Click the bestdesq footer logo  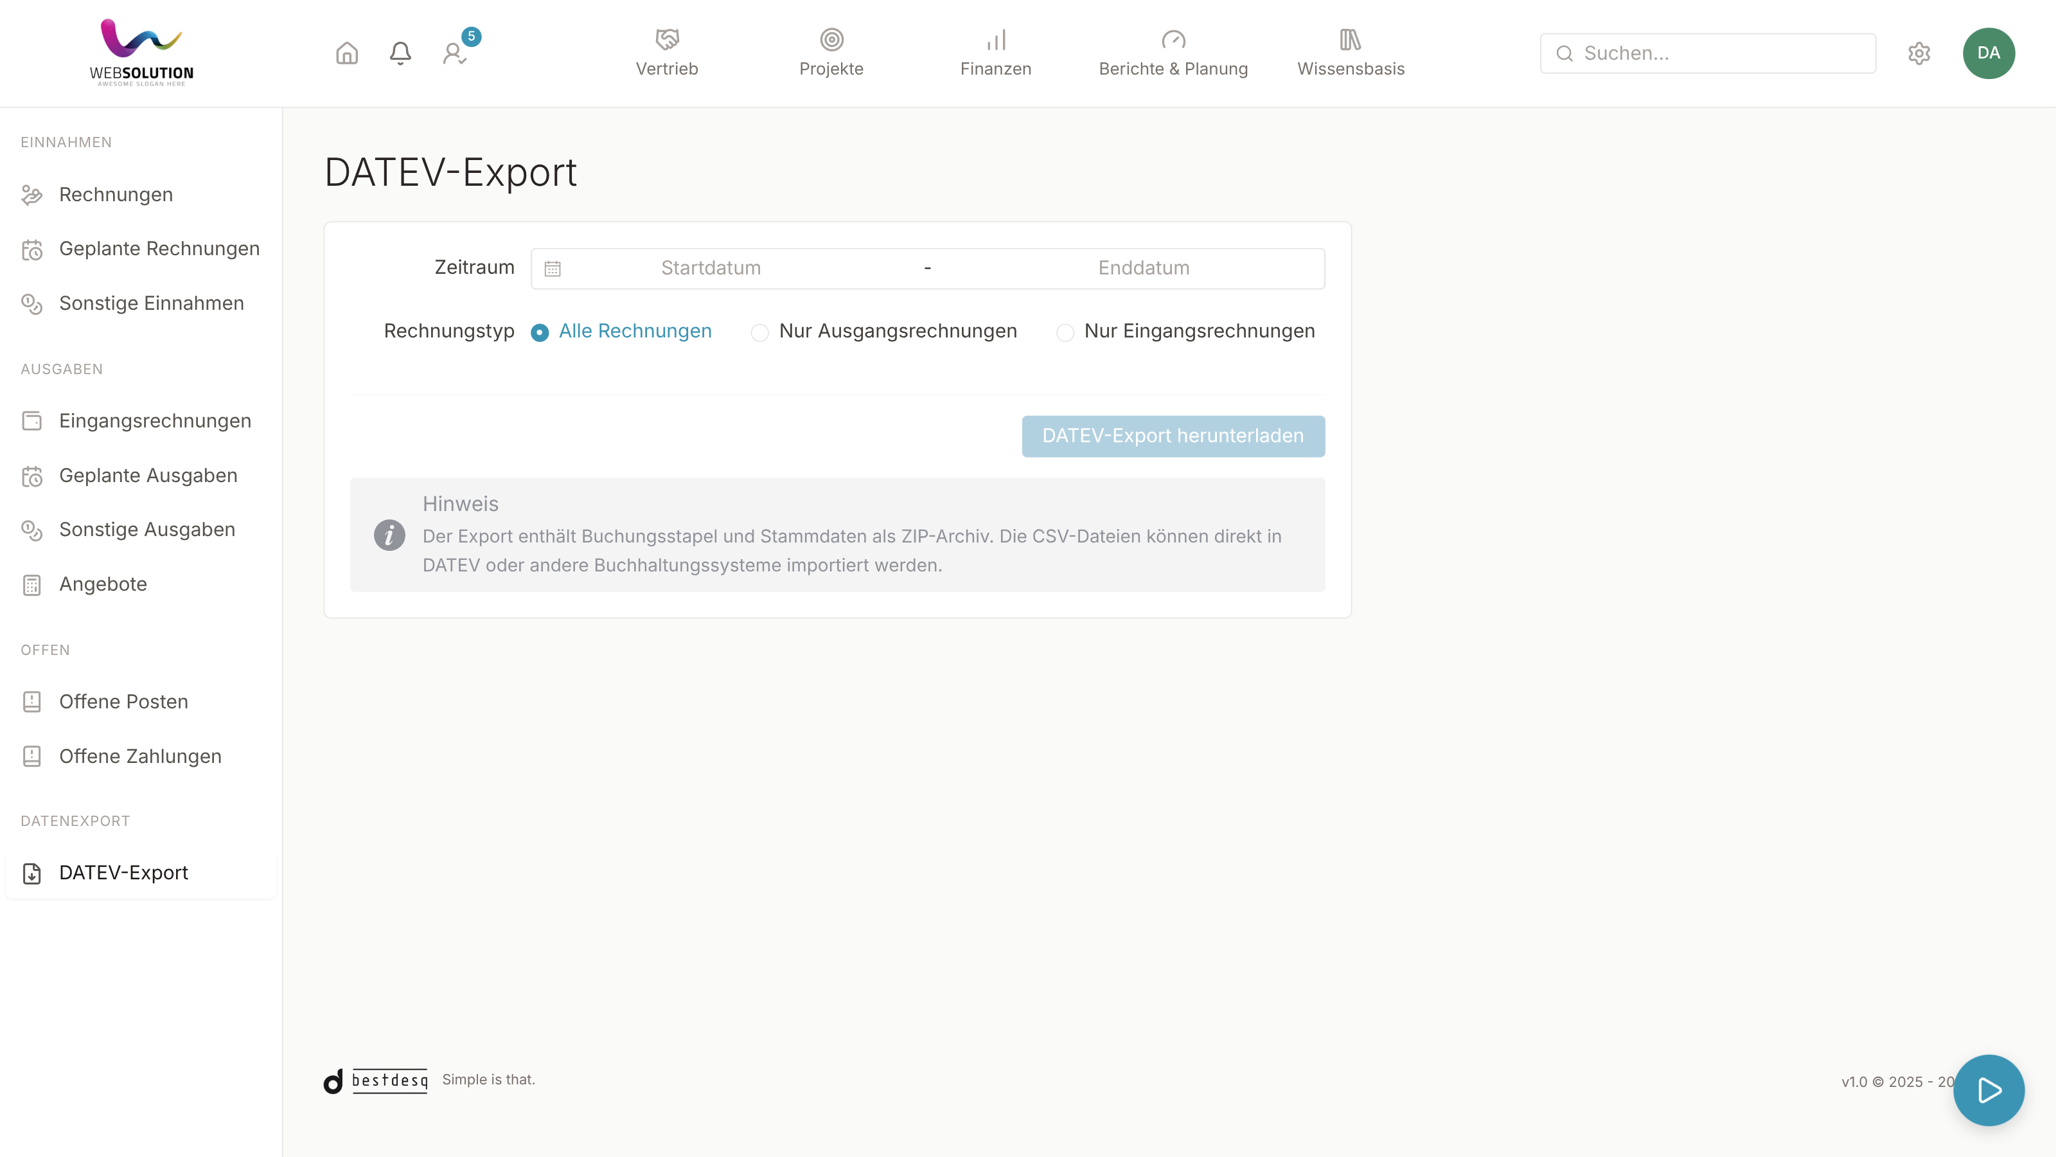[x=376, y=1081]
